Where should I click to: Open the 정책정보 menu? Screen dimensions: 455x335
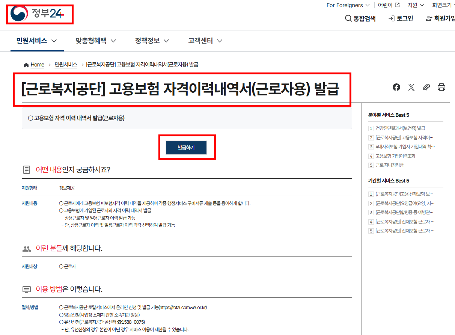coord(152,41)
